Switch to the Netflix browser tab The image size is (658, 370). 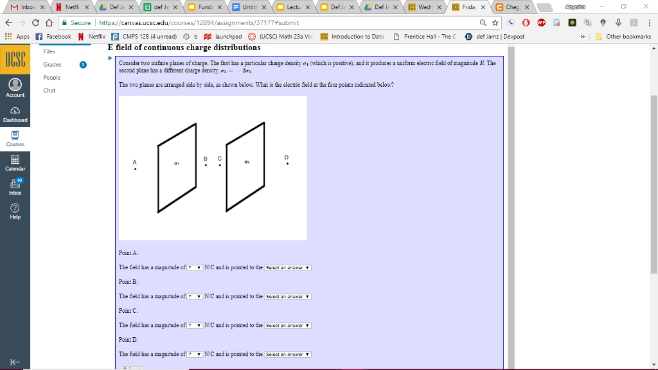[72, 7]
